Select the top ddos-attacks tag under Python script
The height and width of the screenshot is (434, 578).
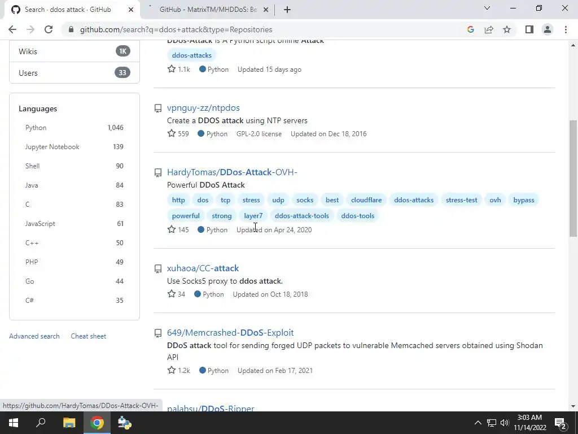(192, 55)
